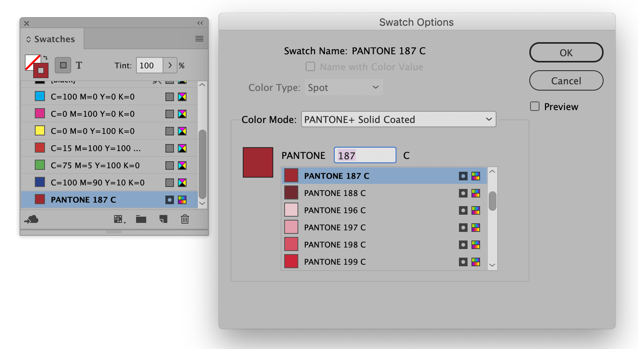638x349 pixels.
Task: Click process color icon on C=75 M=5 row
Action: 170,166
